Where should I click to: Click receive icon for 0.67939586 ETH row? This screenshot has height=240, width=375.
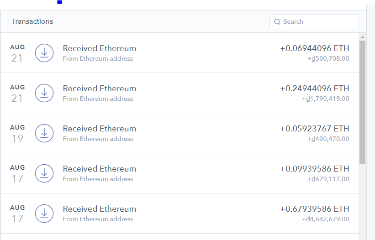coord(44,213)
